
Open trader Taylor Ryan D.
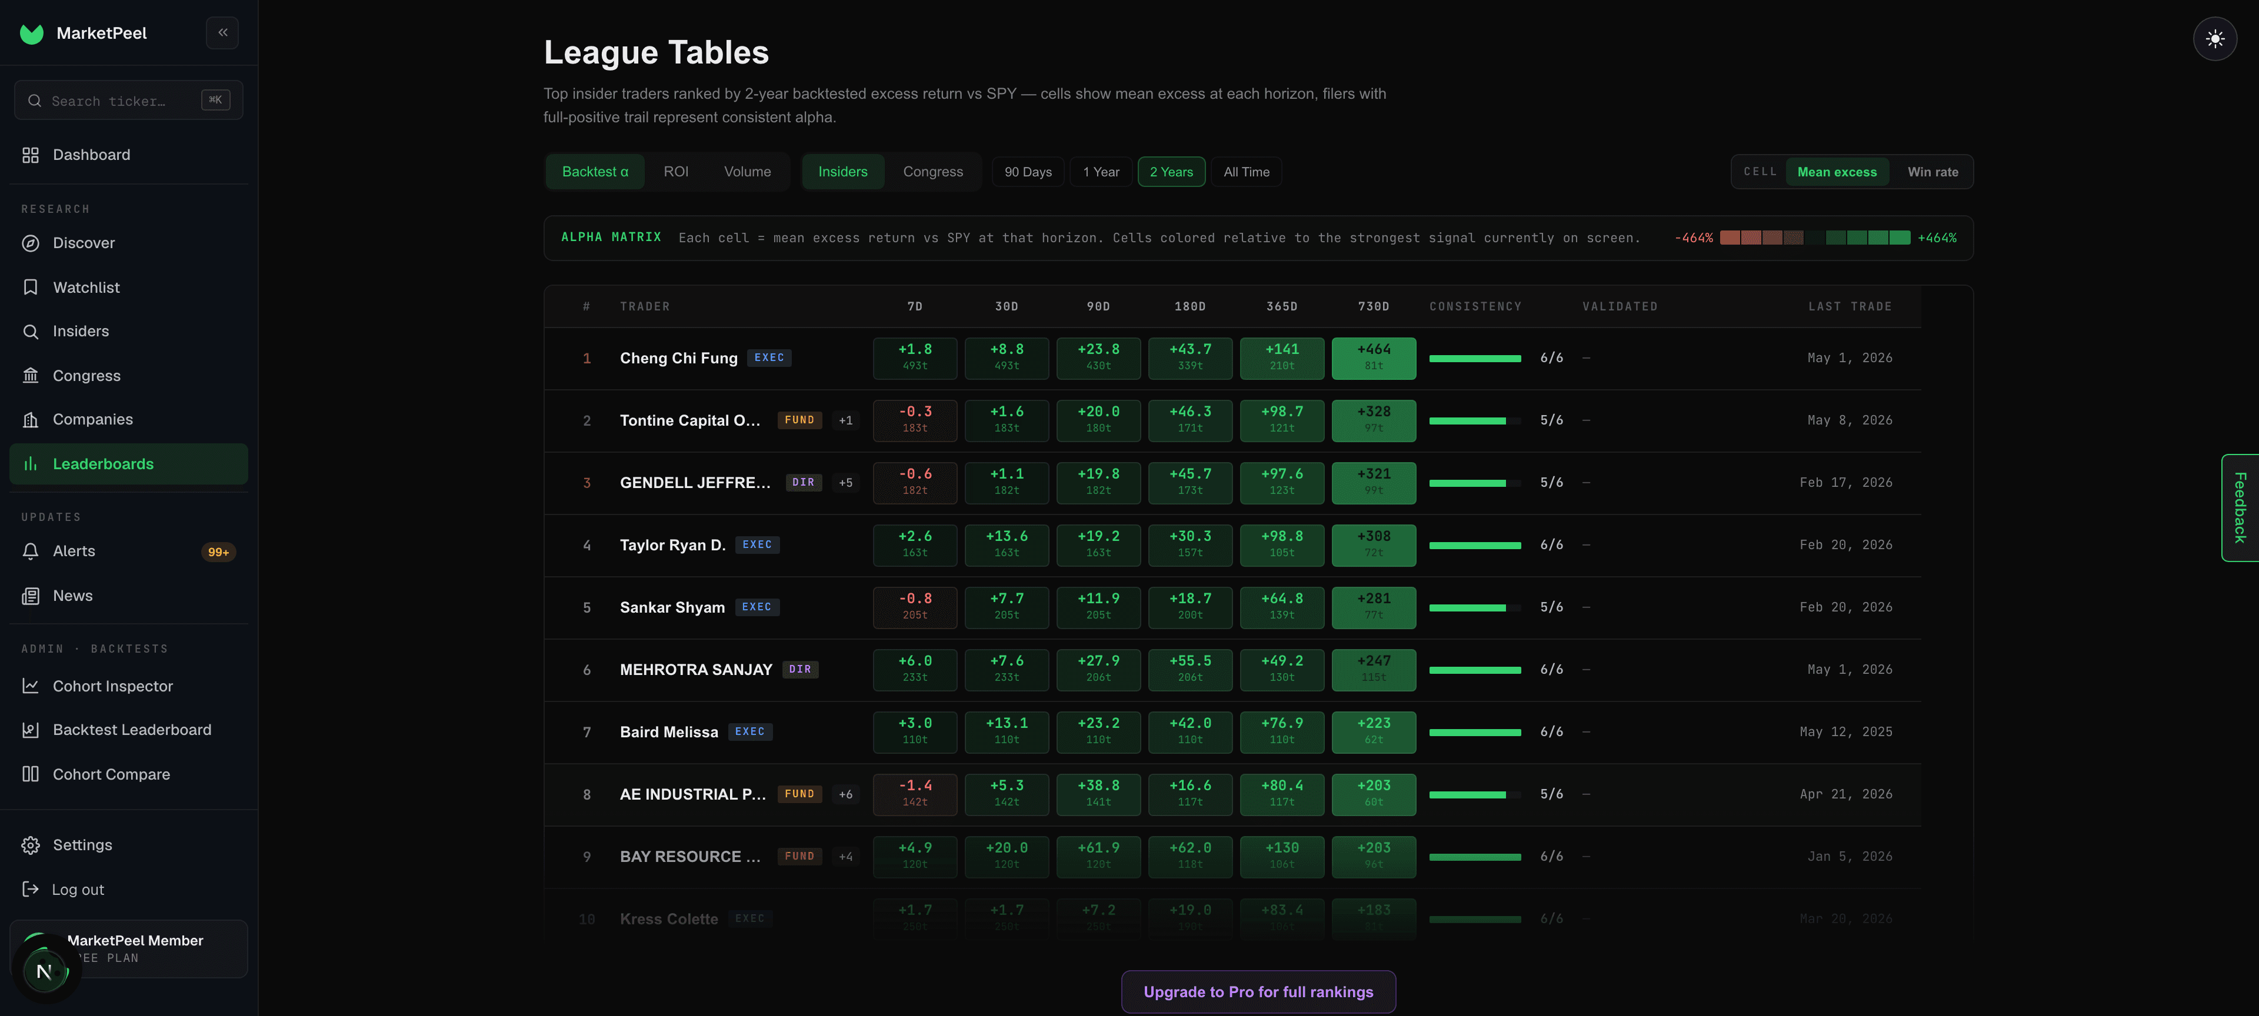(672, 545)
